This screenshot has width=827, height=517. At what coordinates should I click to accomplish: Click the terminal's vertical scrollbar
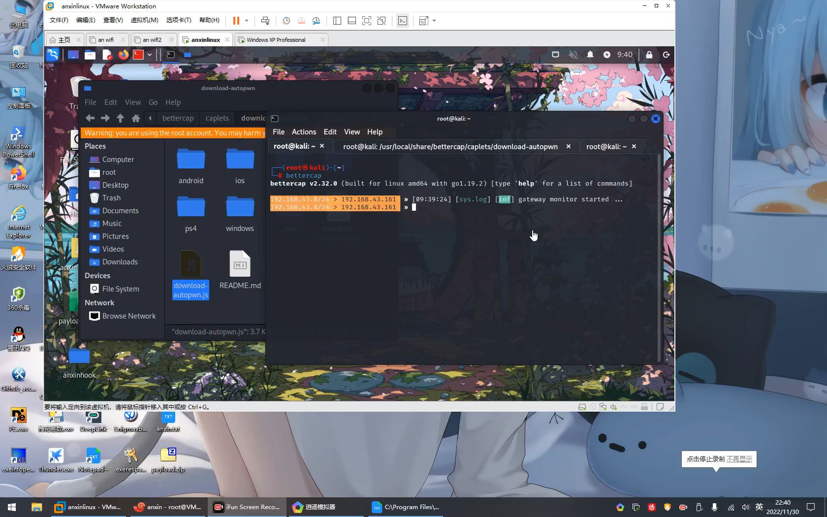tap(659, 258)
